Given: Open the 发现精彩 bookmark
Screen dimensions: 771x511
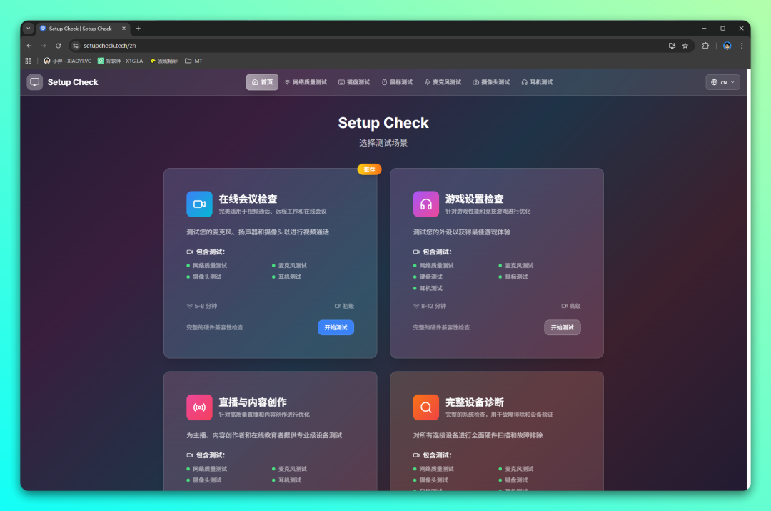Looking at the screenshot, I should 163,61.
